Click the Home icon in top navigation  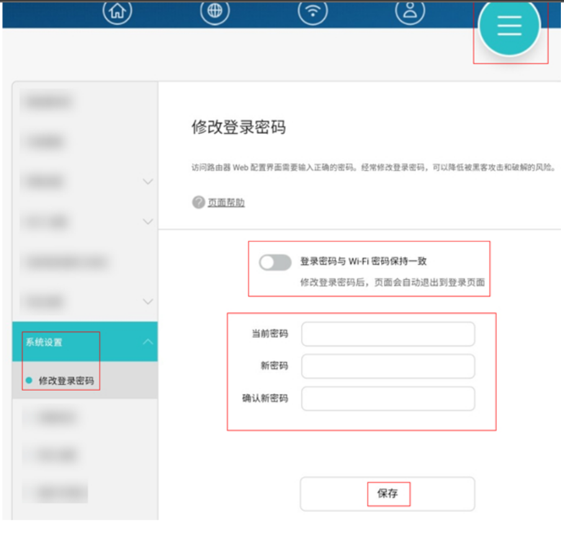click(117, 12)
